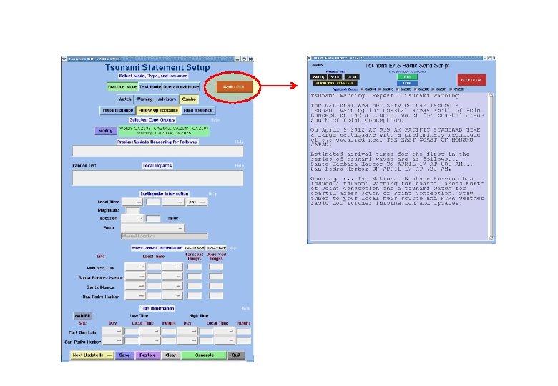
Task: Click the Radio script vertical scrollbar
Action: click(491, 167)
